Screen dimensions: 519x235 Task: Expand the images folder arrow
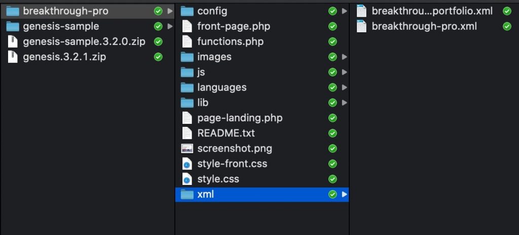click(x=345, y=57)
